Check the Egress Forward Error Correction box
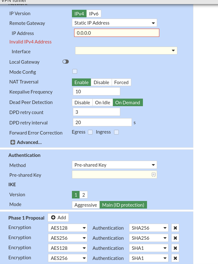This screenshot has height=264, width=218. 90,132
